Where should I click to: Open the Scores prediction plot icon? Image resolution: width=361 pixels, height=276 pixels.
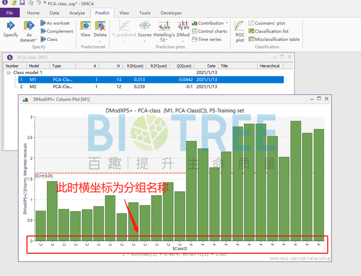[144, 25]
